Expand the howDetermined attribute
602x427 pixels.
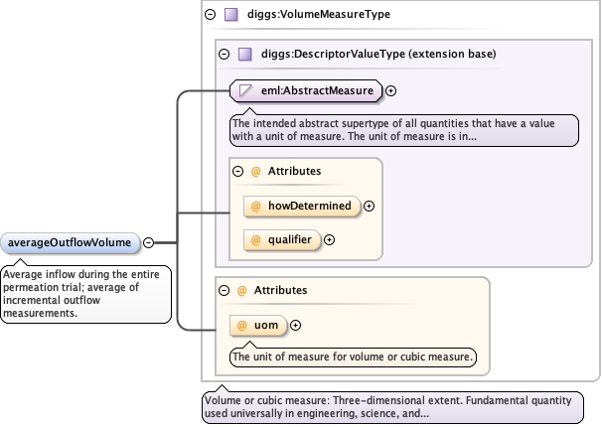coord(370,207)
